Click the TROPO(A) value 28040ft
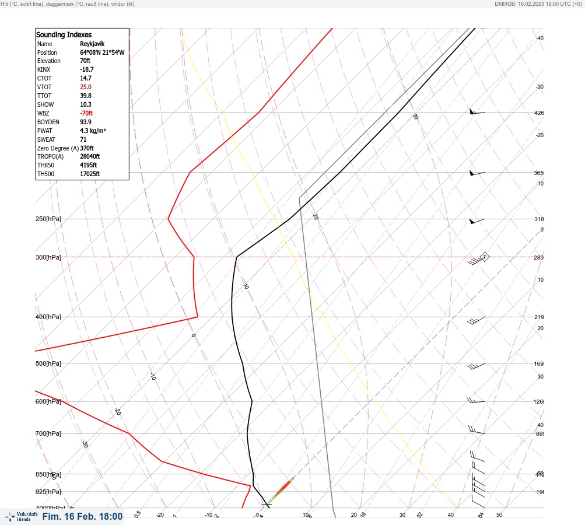 point(90,156)
